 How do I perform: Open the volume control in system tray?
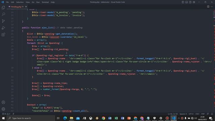pyautogui.click(x=196, y=118)
